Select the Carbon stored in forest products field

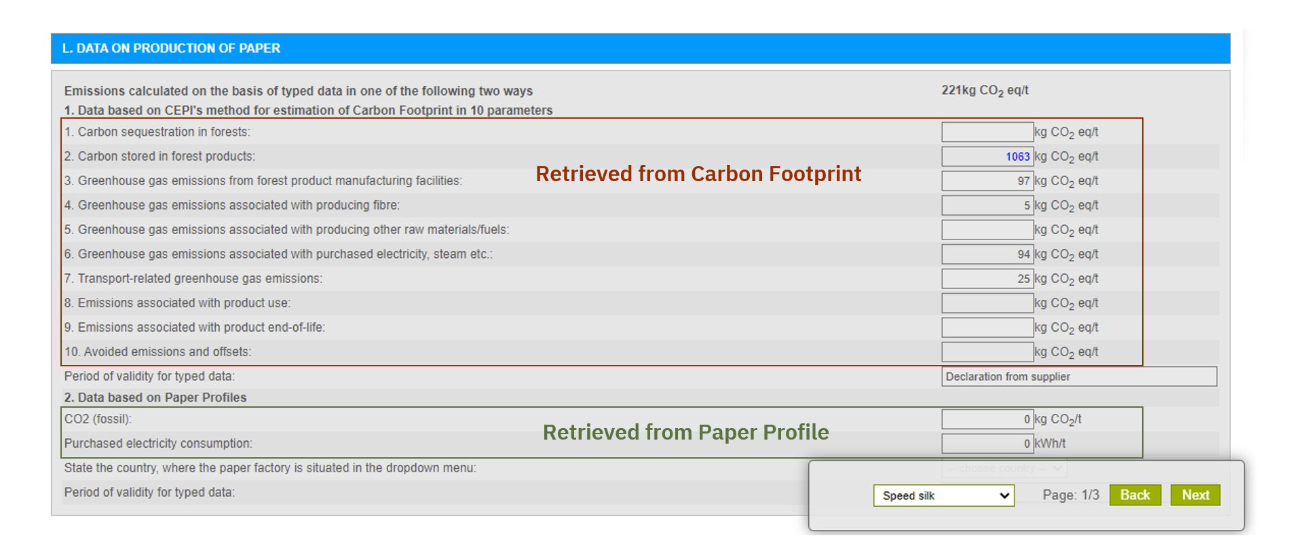987,157
